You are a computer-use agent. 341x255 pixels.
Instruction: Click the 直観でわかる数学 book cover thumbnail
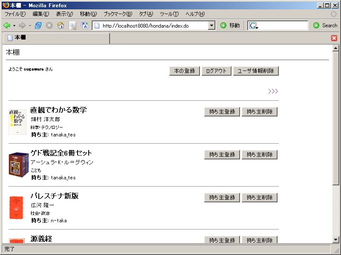click(x=17, y=122)
